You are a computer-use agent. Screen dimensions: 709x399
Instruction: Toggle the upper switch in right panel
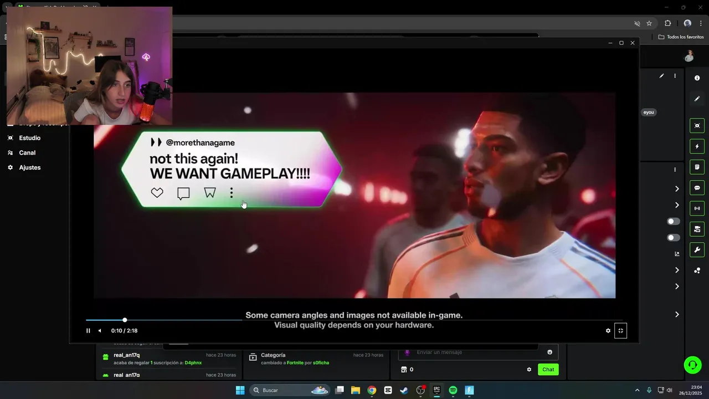pyautogui.click(x=674, y=221)
